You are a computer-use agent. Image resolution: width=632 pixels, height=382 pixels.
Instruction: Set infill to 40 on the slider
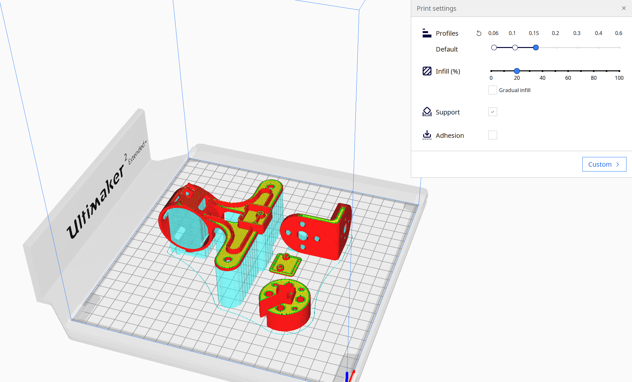tap(543, 71)
